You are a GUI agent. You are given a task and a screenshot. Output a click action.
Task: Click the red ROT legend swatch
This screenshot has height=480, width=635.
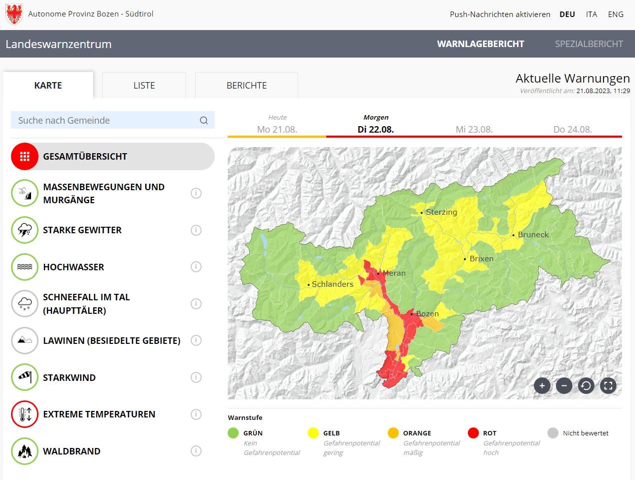(x=473, y=433)
